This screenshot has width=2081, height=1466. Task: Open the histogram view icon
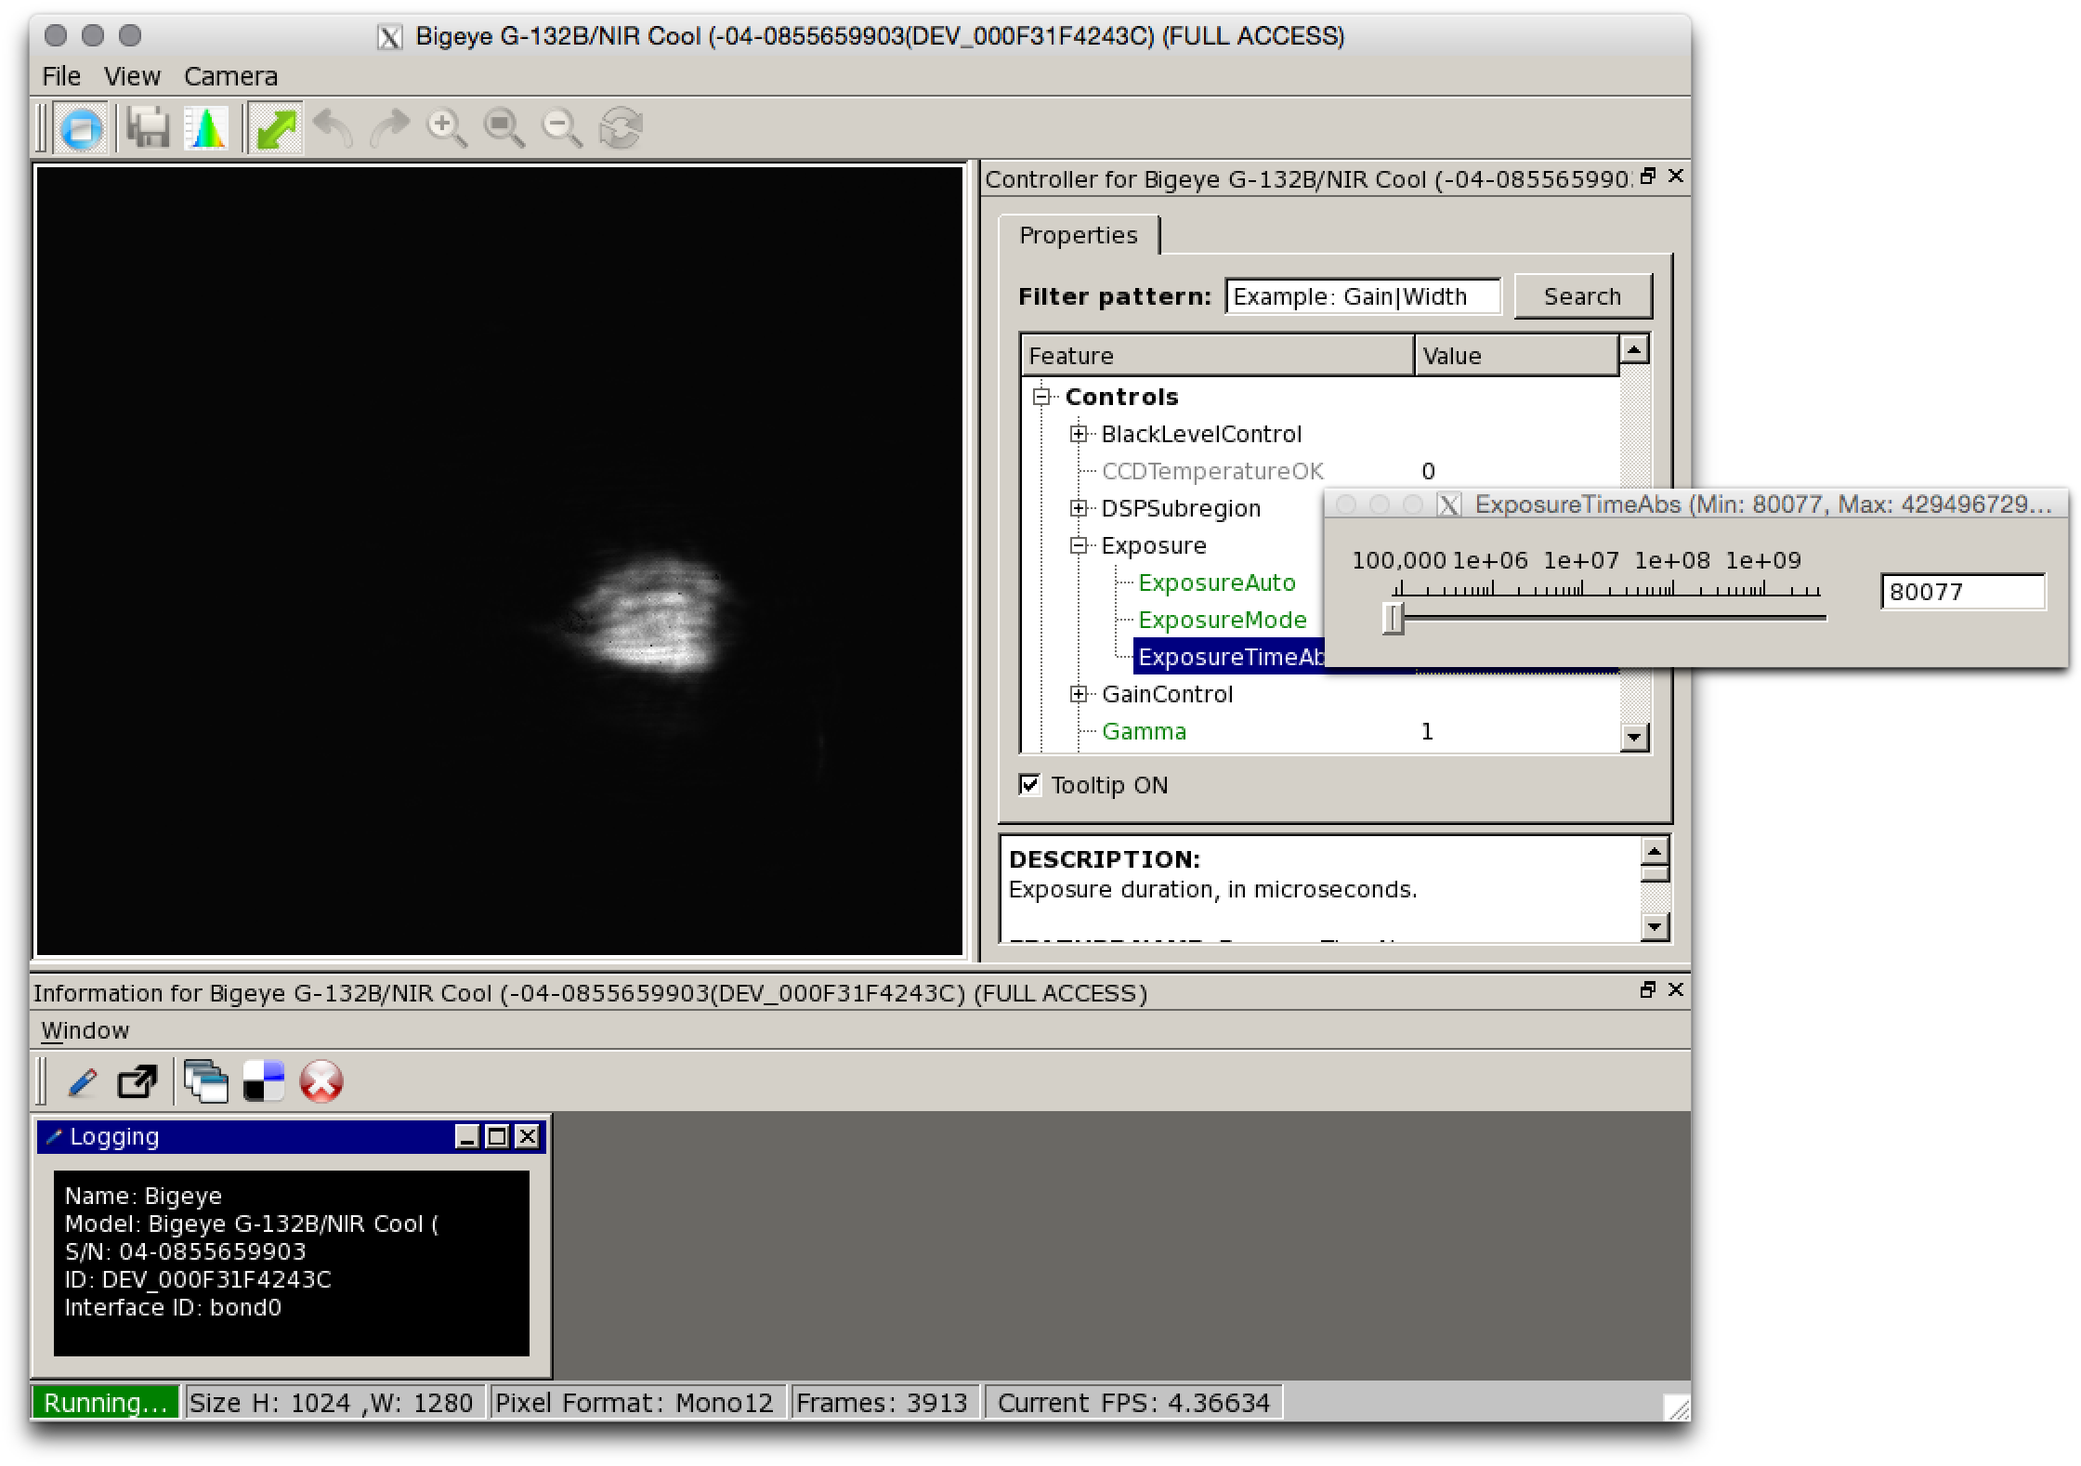206,127
